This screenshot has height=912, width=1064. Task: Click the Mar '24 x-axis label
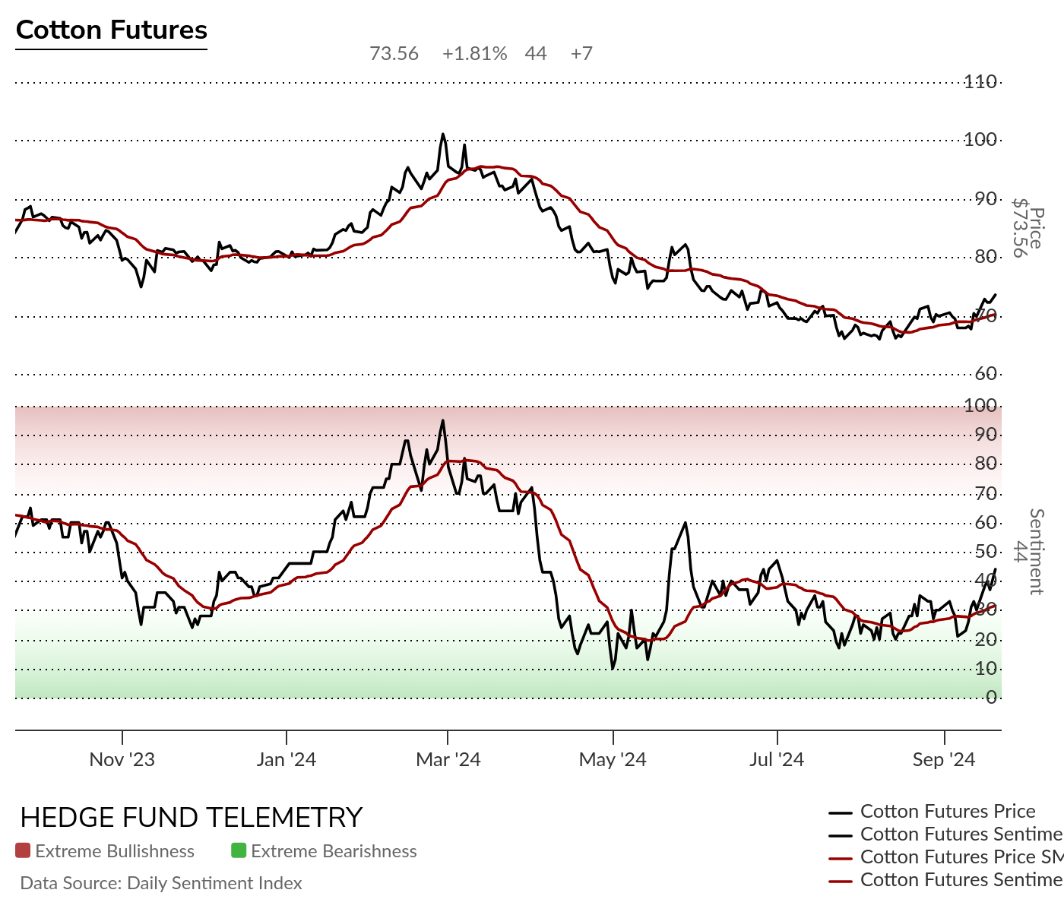point(448,759)
